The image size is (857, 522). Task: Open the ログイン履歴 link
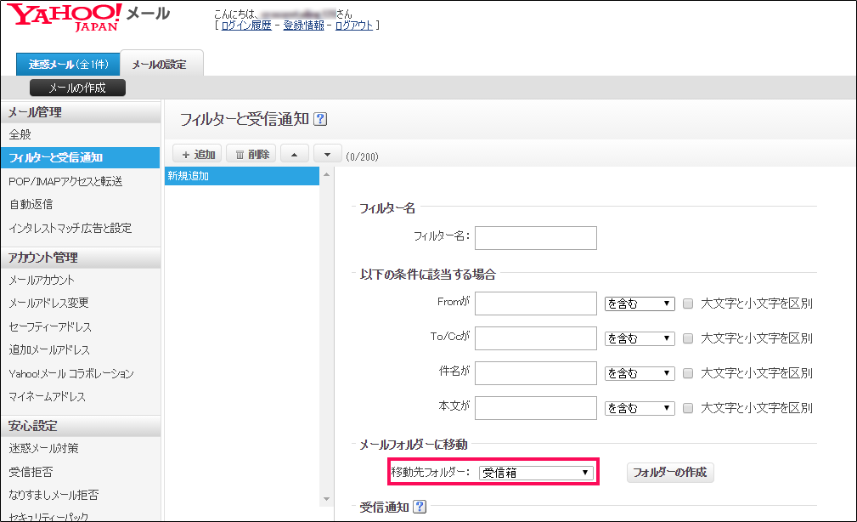[x=245, y=26]
